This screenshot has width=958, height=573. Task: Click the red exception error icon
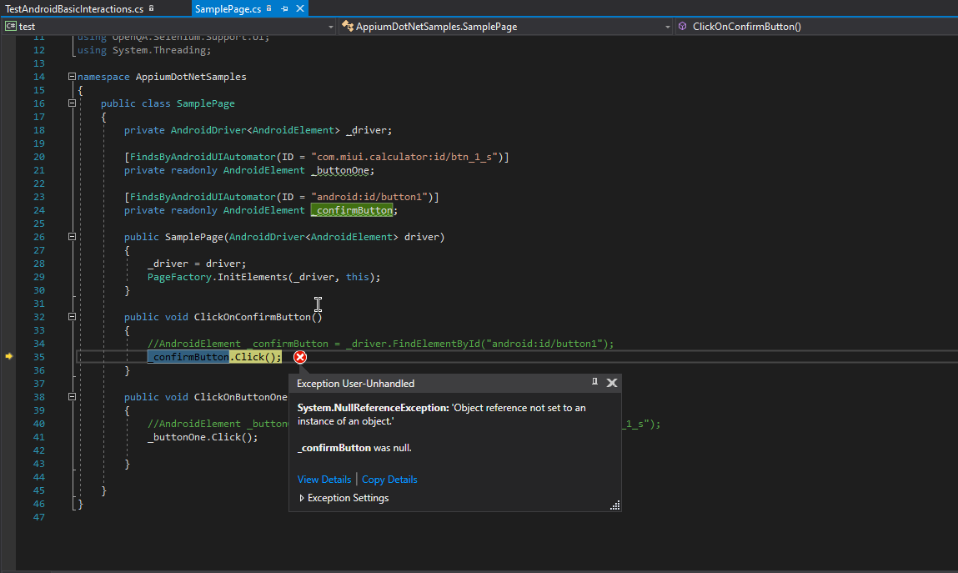tap(300, 357)
